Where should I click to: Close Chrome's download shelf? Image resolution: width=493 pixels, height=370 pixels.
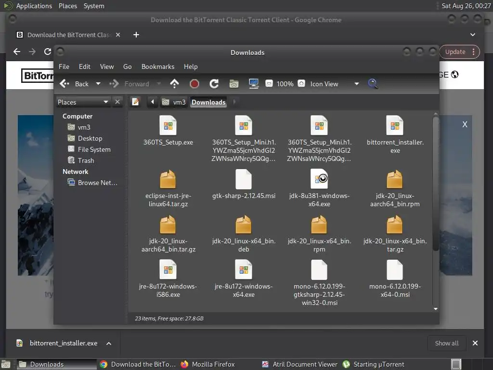pyautogui.click(x=475, y=343)
